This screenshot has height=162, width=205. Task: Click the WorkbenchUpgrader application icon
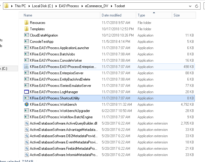(27, 110)
